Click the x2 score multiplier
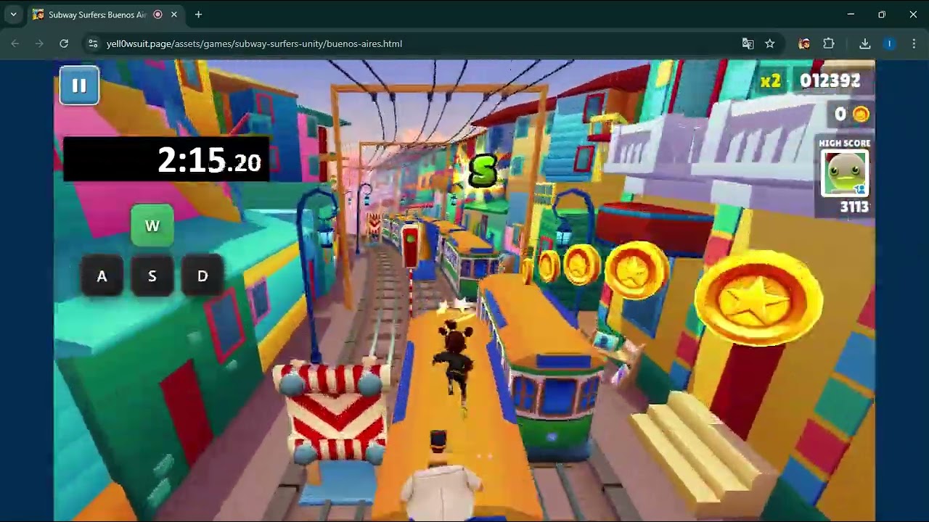 click(770, 81)
